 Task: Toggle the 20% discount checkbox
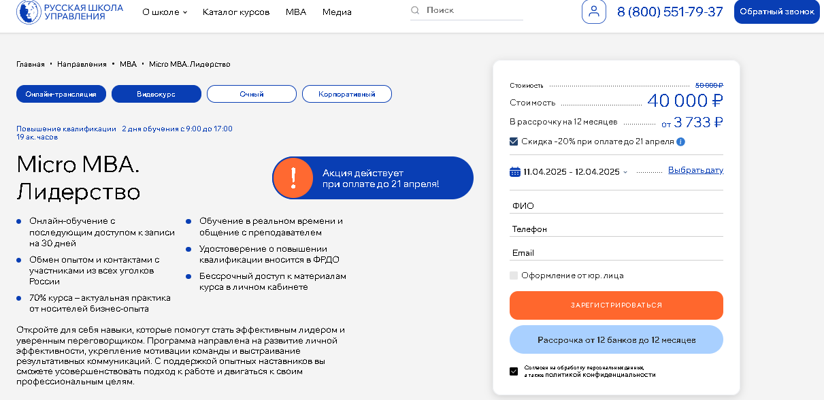pyautogui.click(x=514, y=141)
